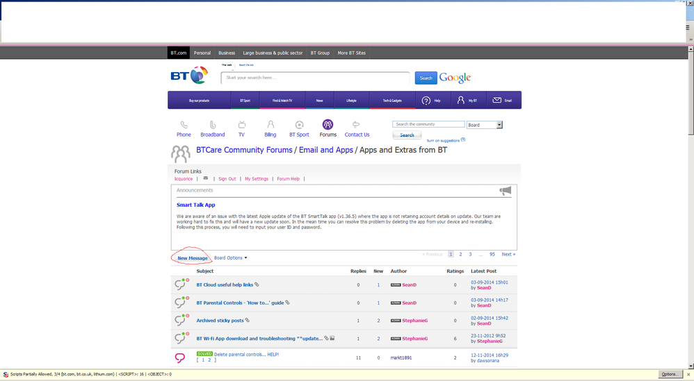Click paperclip icon beside Archived sticky posts
Screen dimensions: 694x381
[248, 320]
